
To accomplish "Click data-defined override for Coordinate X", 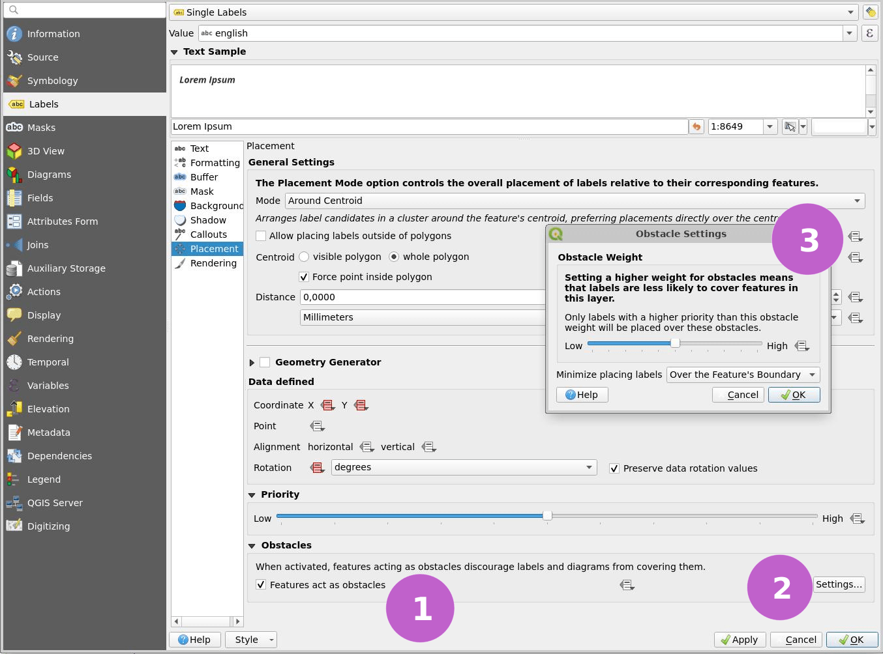I will coord(328,405).
